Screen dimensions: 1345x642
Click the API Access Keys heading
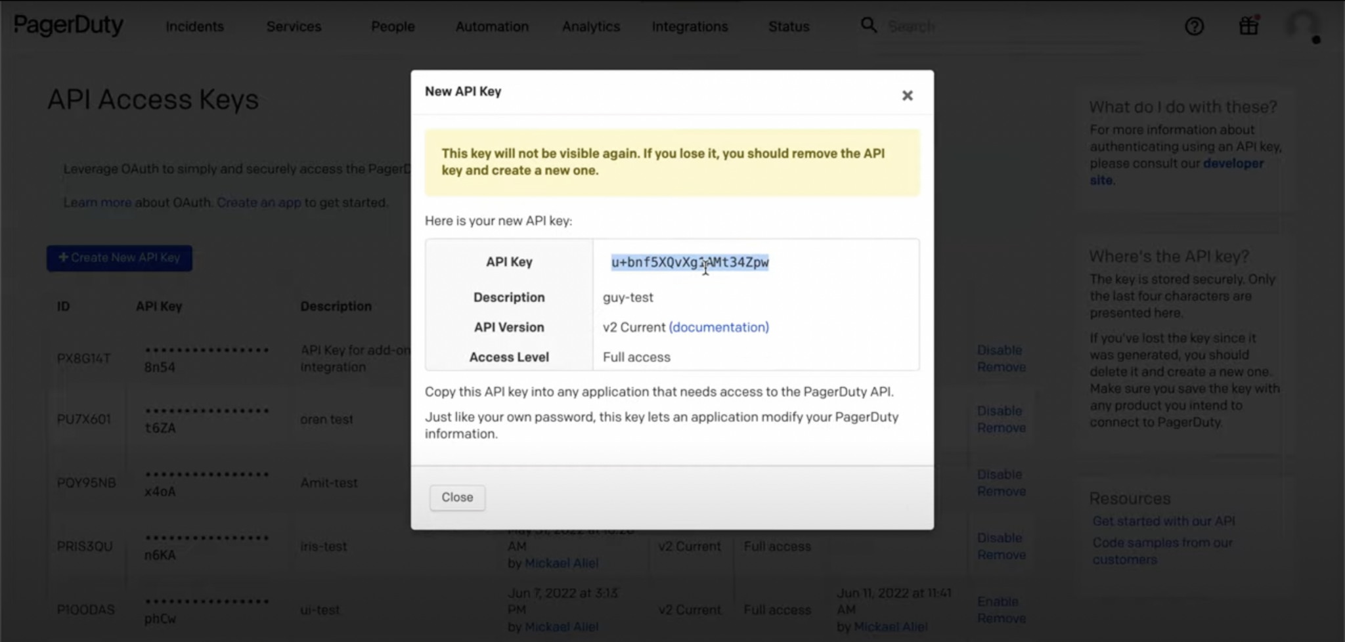(x=153, y=100)
